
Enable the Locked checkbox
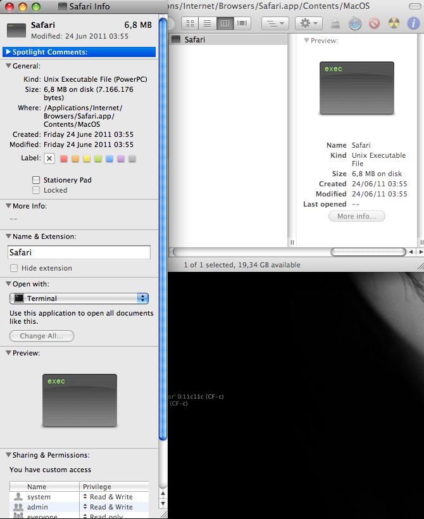36,190
